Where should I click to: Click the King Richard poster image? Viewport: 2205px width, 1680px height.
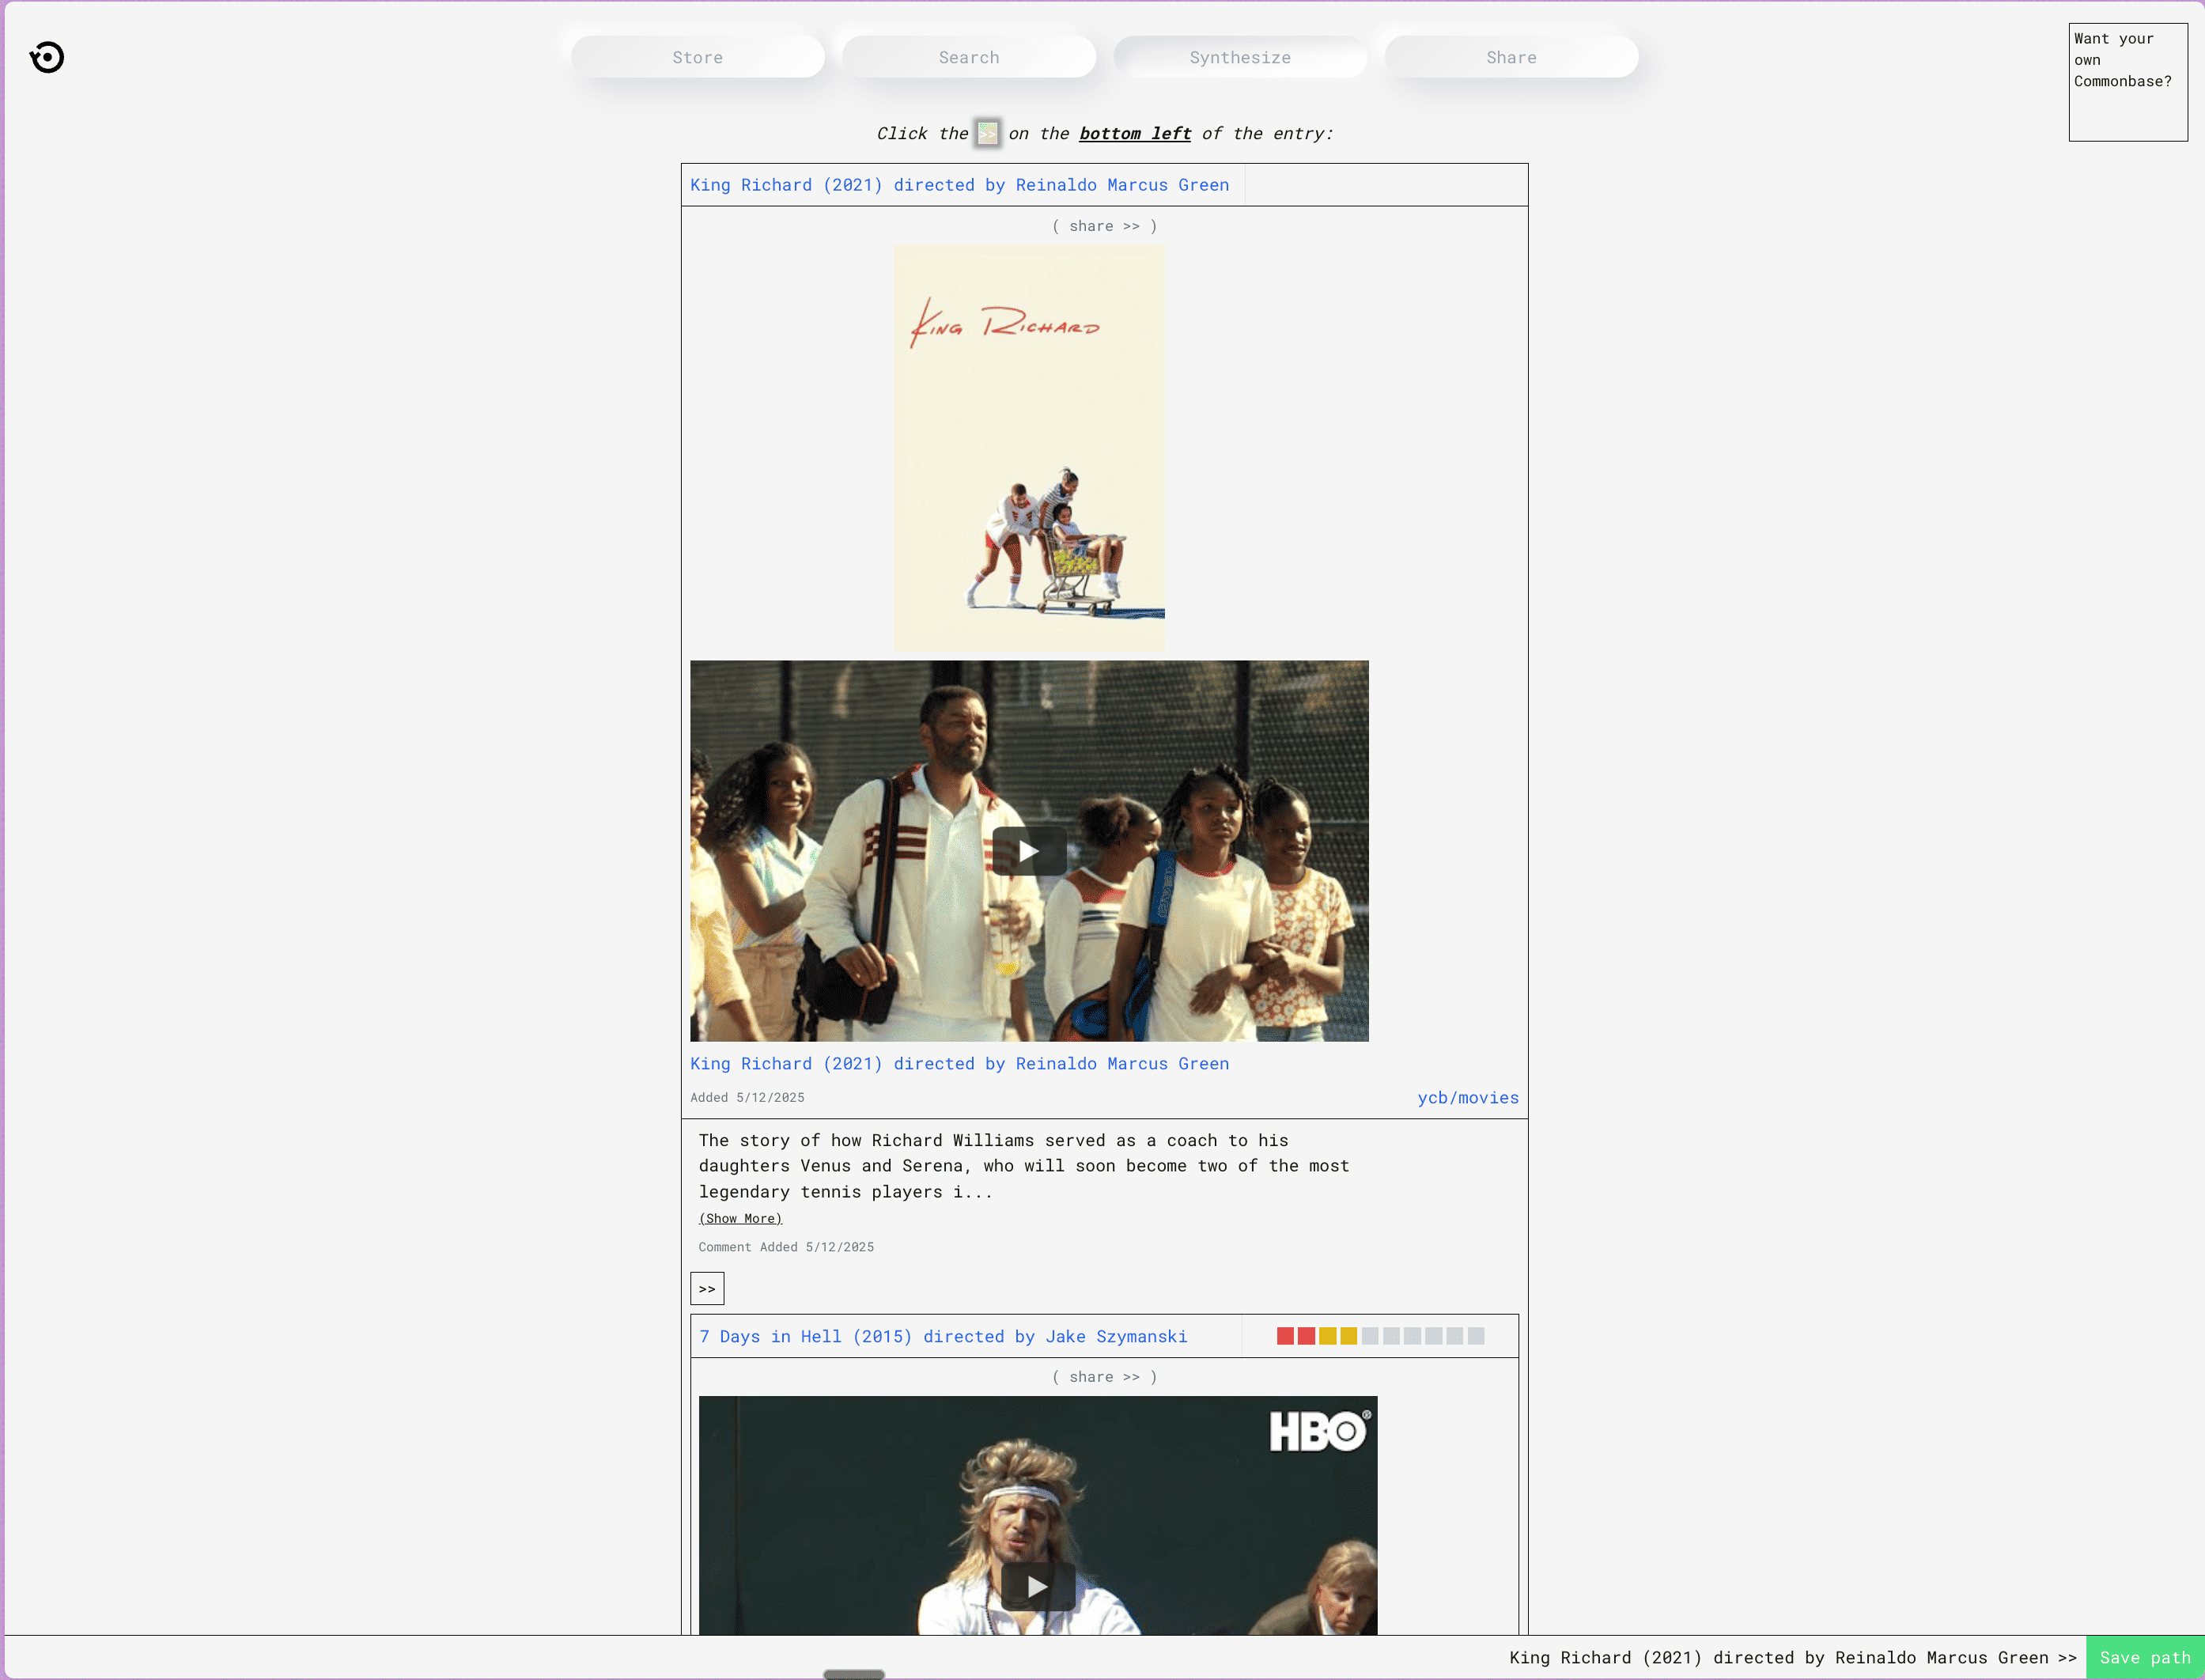(1028, 448)
